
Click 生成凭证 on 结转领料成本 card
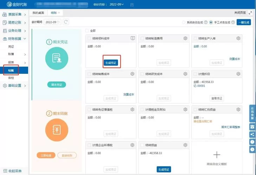[111, 63]
